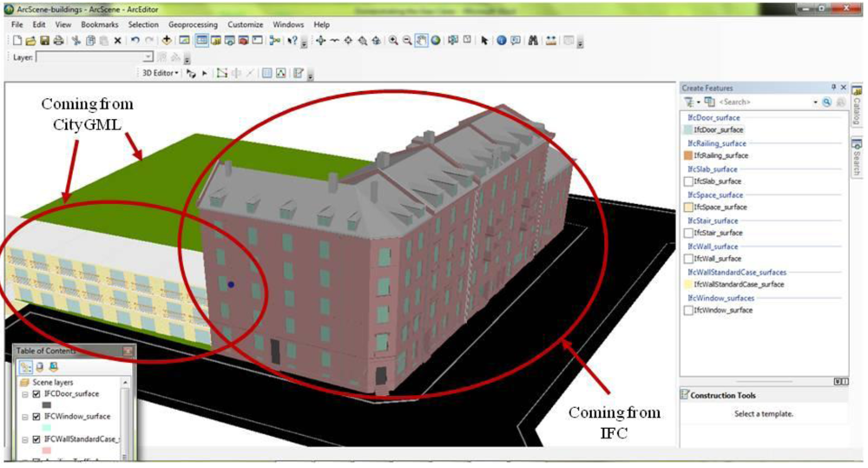Click the Add Data icon
868x468 pixels.
(x=167, y=41)
